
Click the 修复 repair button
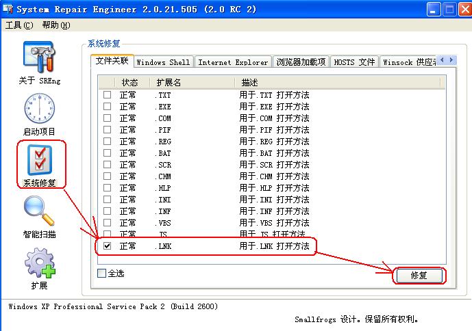click(419, 276)
